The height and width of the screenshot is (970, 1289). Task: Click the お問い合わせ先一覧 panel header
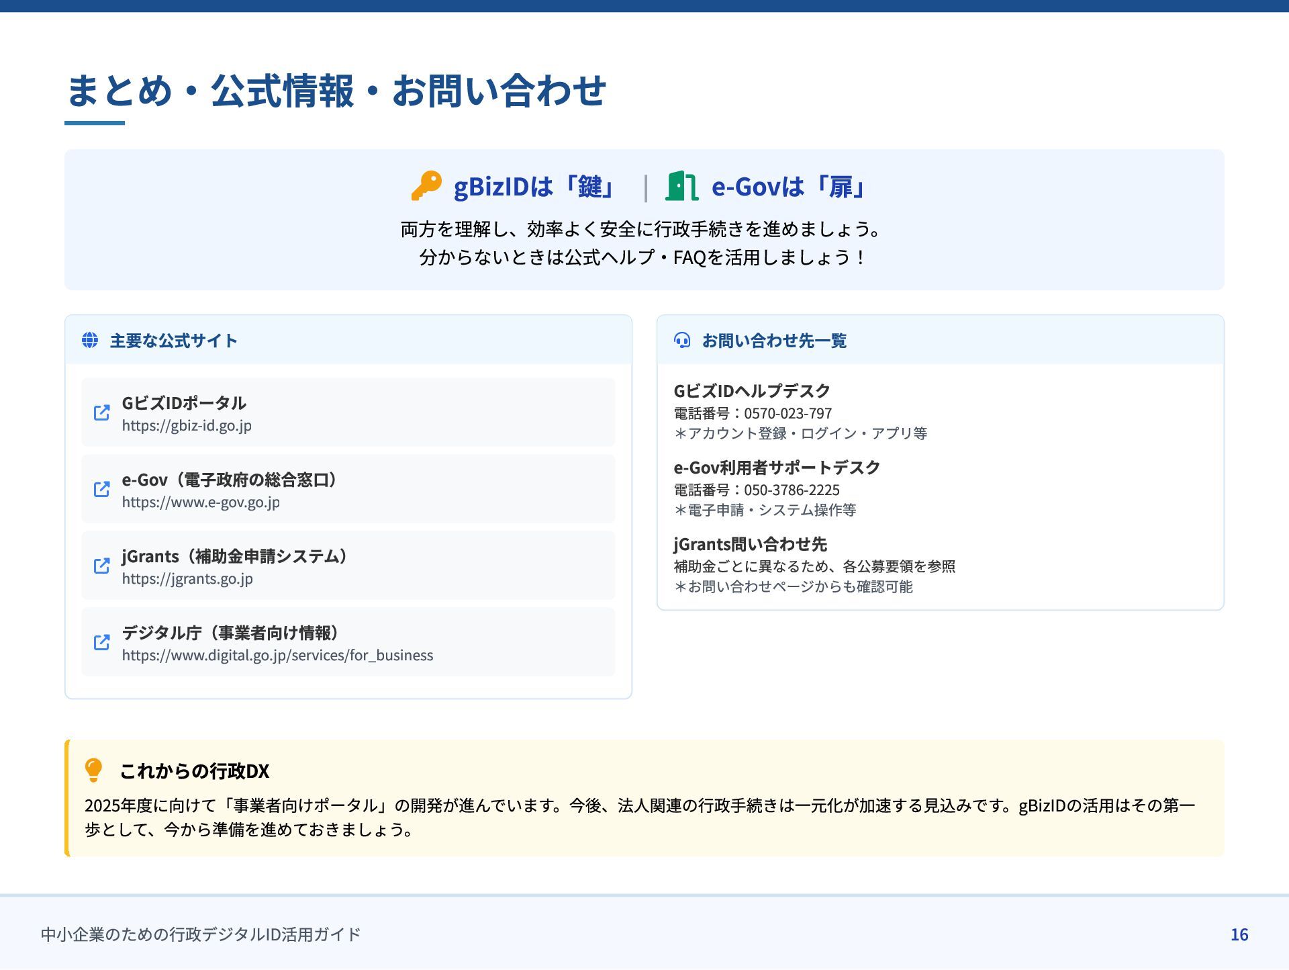click(940, 340)
